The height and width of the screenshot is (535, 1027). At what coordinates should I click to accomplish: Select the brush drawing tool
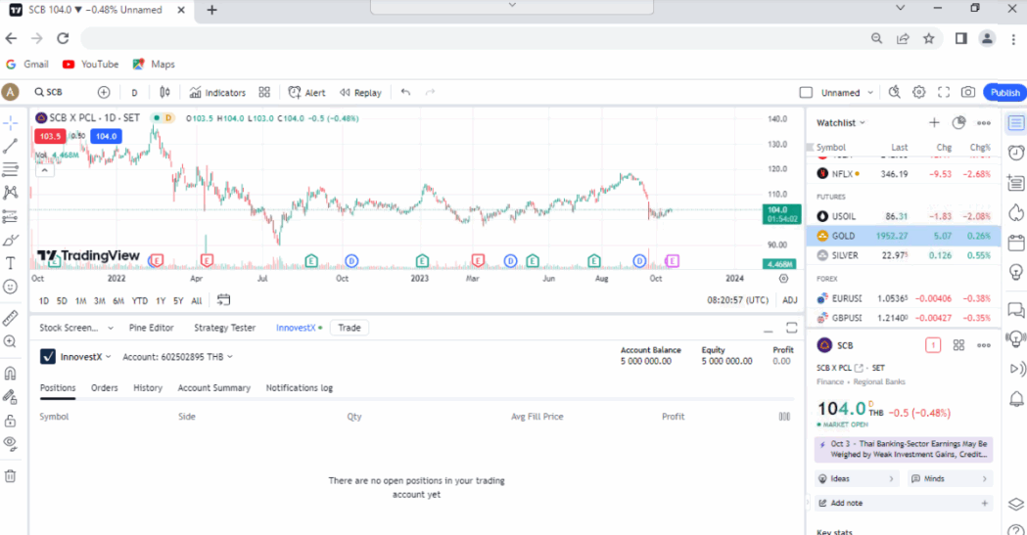pyautogui.click(x=10, y=240)
